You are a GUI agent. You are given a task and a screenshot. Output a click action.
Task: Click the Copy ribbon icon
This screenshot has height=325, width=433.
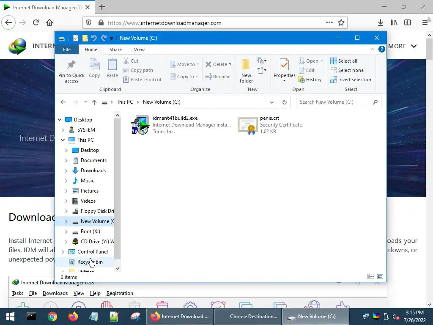[x=94, y=65]
